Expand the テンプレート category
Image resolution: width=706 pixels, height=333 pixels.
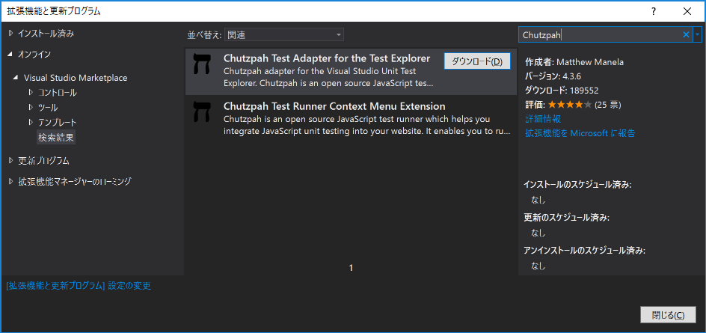(31, 122)
